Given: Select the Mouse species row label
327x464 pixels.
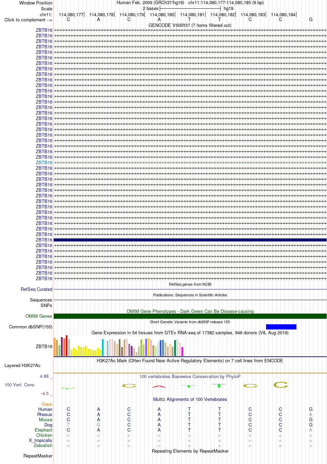Looking at the screenshot, I should [45, 419].
